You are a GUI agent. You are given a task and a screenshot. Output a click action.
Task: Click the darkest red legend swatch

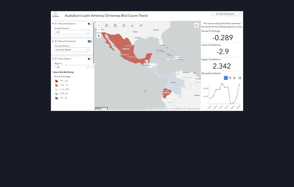coord(57,81)
